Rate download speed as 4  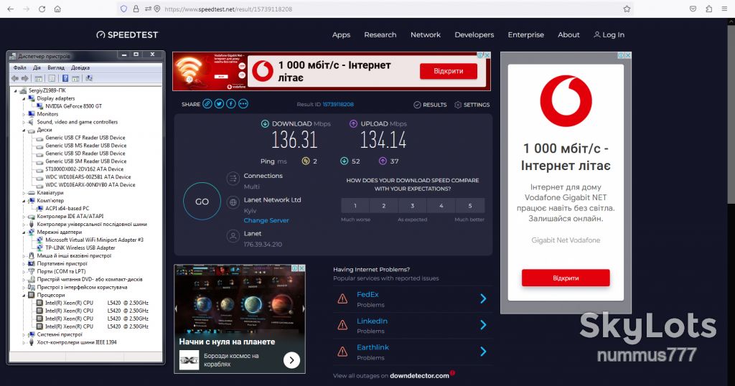click(x=441, y=206)
